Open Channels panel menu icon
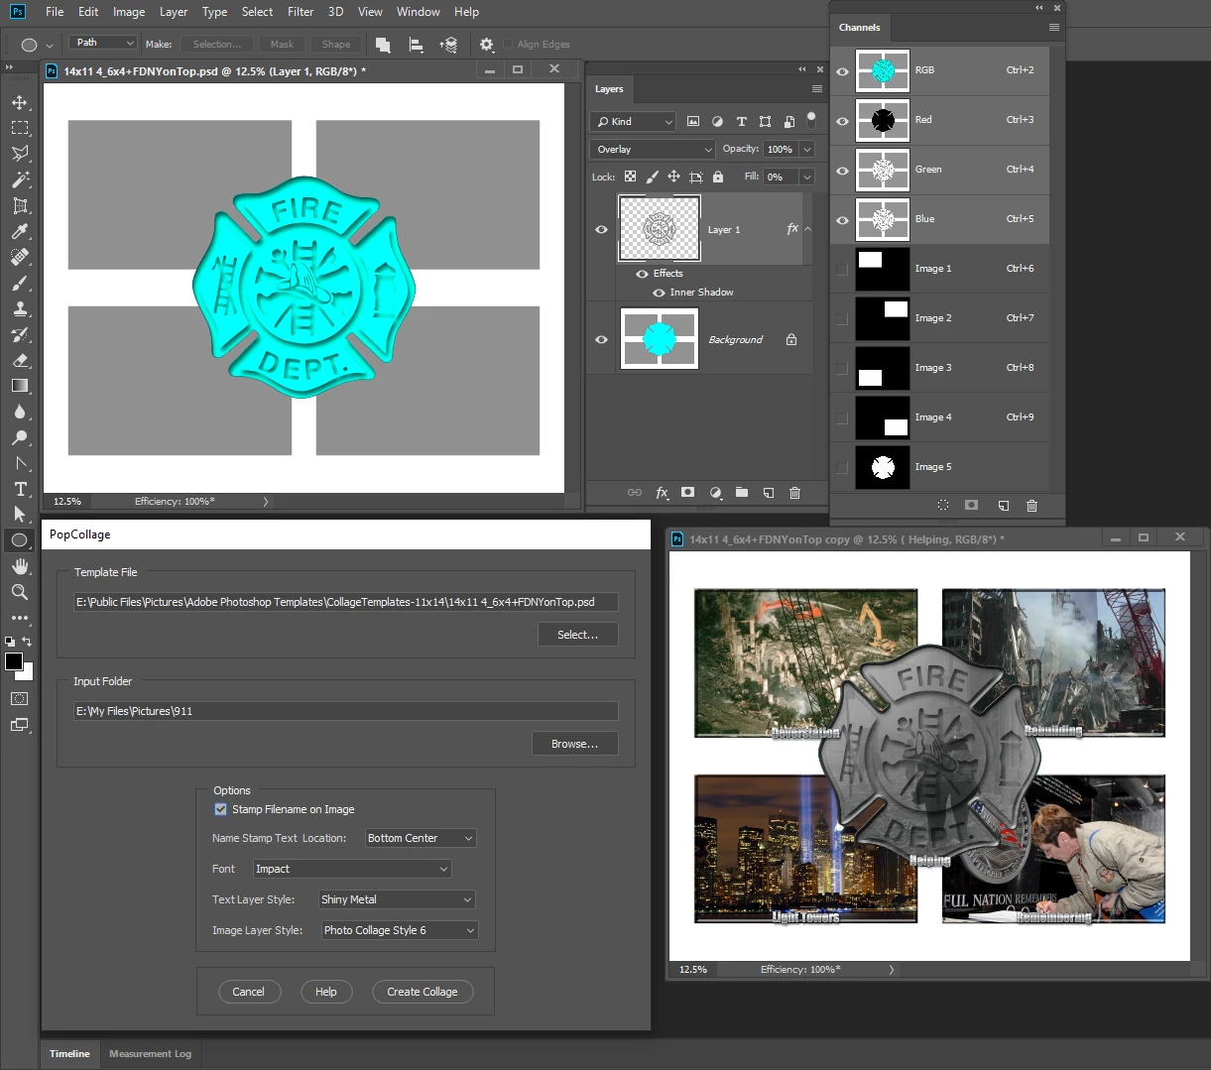The width and height of the screenshot is (1211, 1070). click(x=1054, y=28)
